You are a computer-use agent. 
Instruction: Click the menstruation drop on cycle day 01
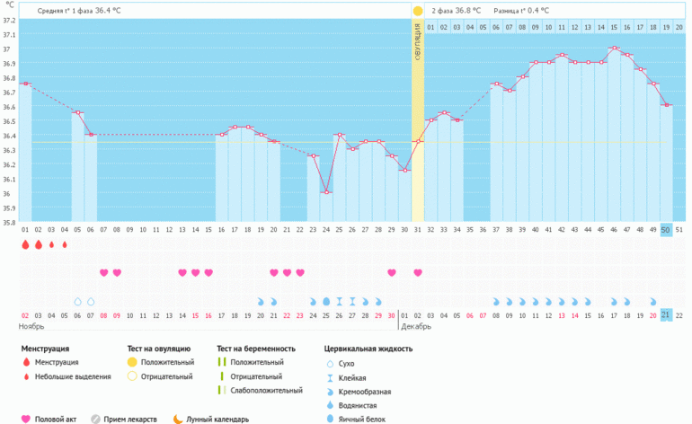(x=25, y=244)
